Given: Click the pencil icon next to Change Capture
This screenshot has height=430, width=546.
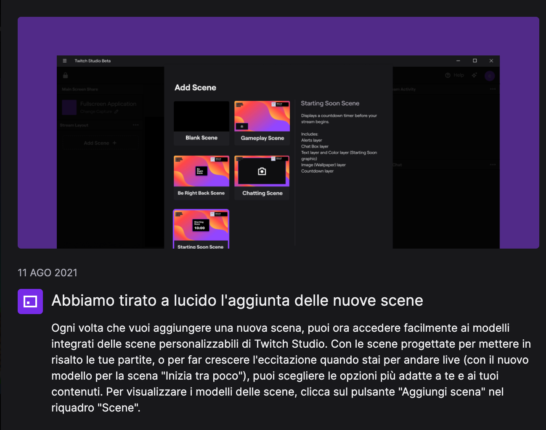Looking at the screenshot, I should click(x=117, y=112).
